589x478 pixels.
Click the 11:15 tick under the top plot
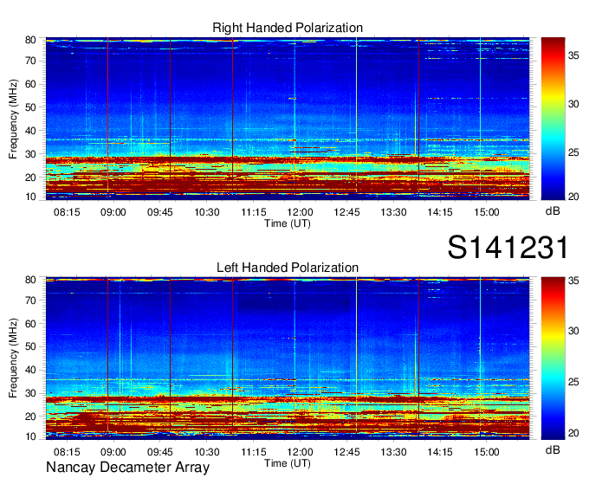point(254,212)
